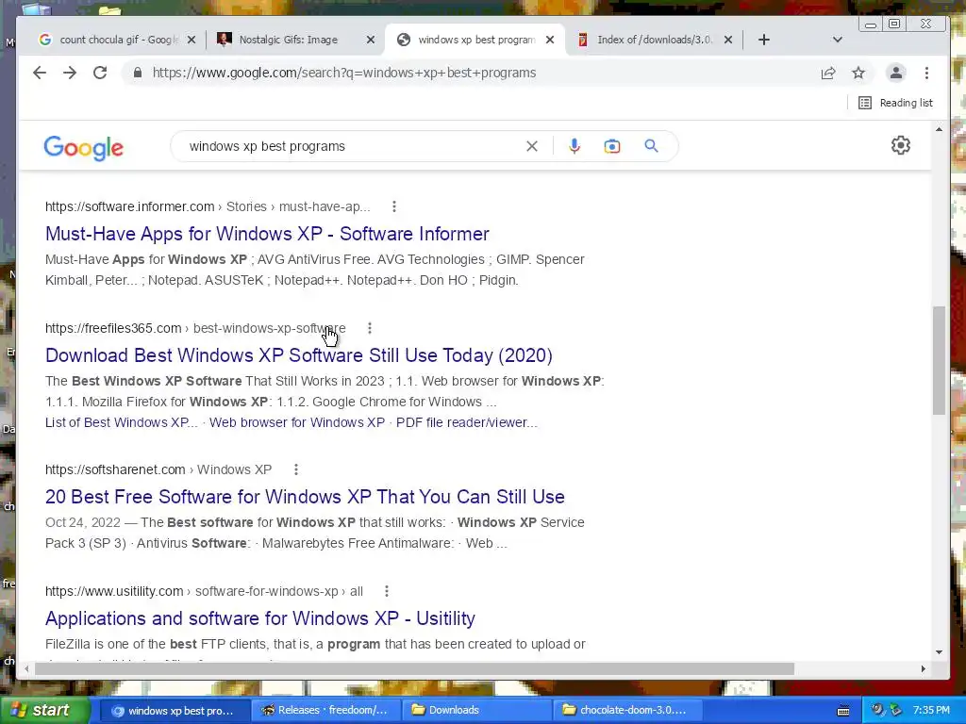Open options dots for freefiles365 result
Screen dimensions: 966x724
370,328
